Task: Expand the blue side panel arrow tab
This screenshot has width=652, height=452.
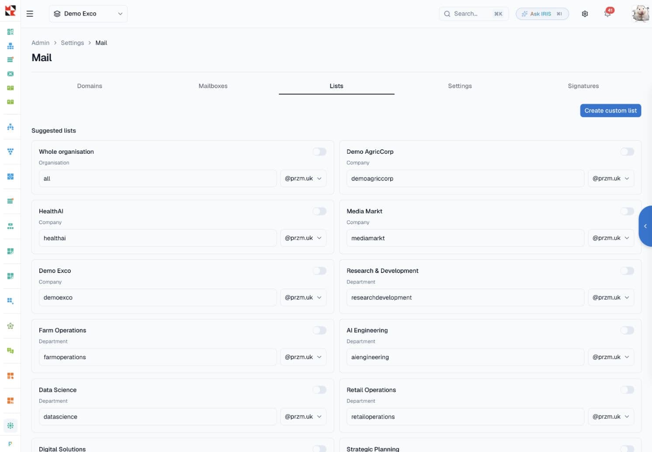Action: [645, 226]
